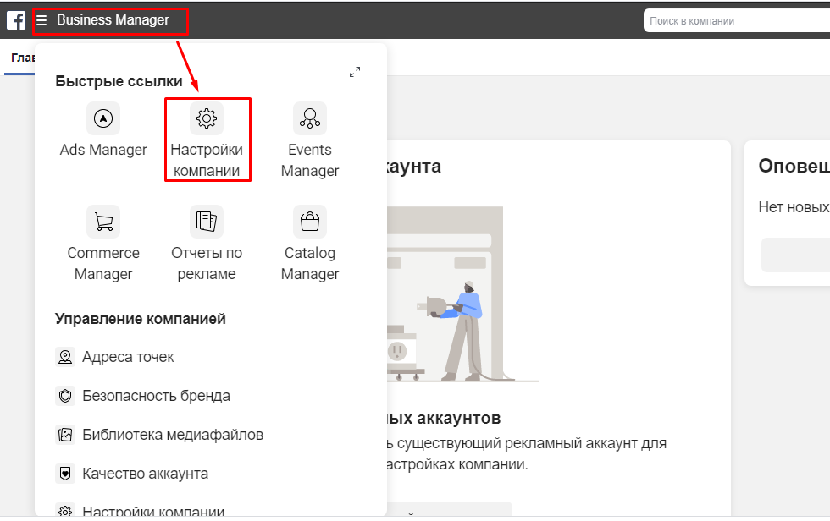Viewport: 830px width, 521px height.
Task: Click the 'Commerce Manager' label
Action: (x=103, y=263)
